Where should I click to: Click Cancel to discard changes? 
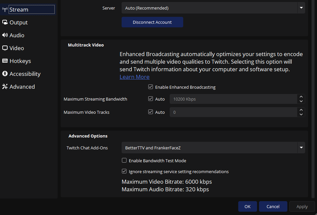click(273, 206)
